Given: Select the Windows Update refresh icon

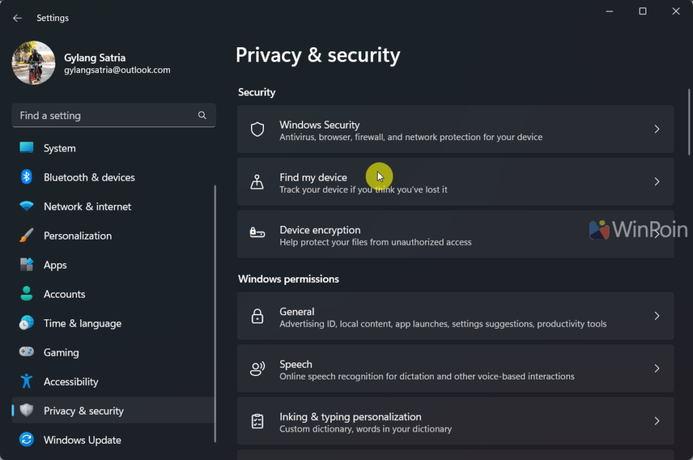Looking at the screenshot, I should tap(26, 439).
